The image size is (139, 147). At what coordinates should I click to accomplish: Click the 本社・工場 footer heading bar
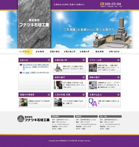[x=110, y=116]
